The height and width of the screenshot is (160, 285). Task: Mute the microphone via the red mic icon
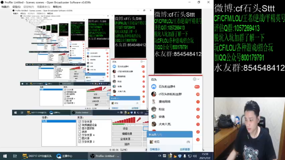click(138, 119)
